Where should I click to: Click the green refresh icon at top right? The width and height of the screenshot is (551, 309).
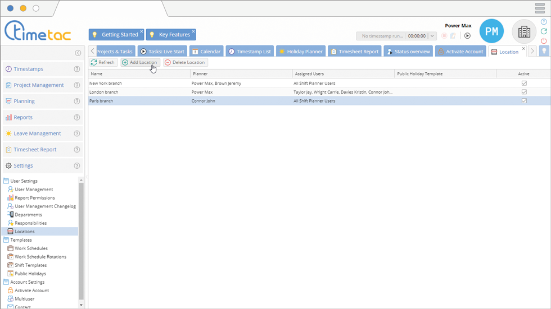click(x=544, y=31)
